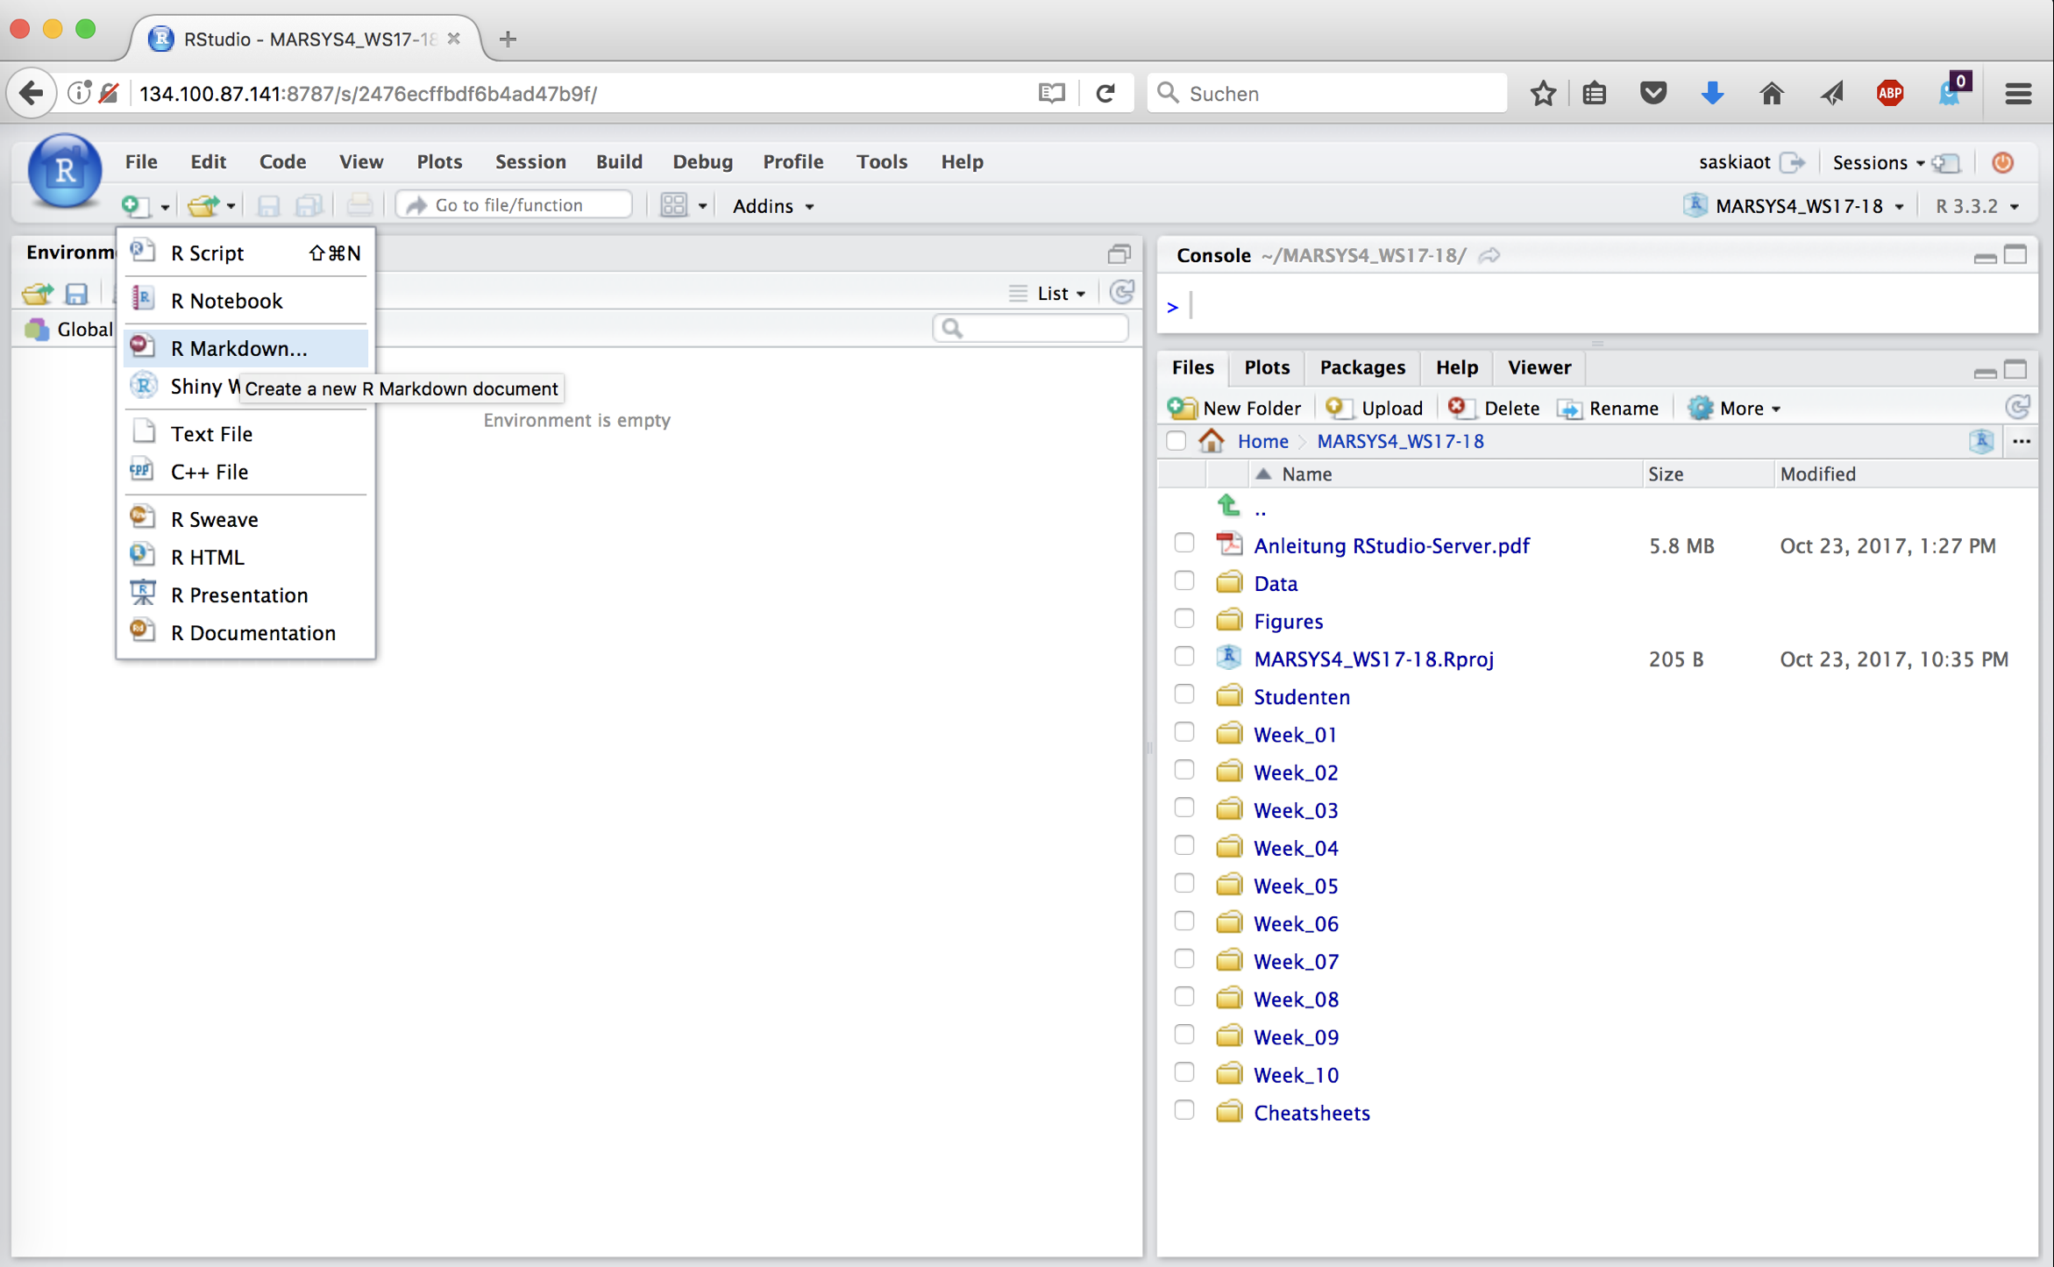Switch to the Packages tab

coord(1362,367)
